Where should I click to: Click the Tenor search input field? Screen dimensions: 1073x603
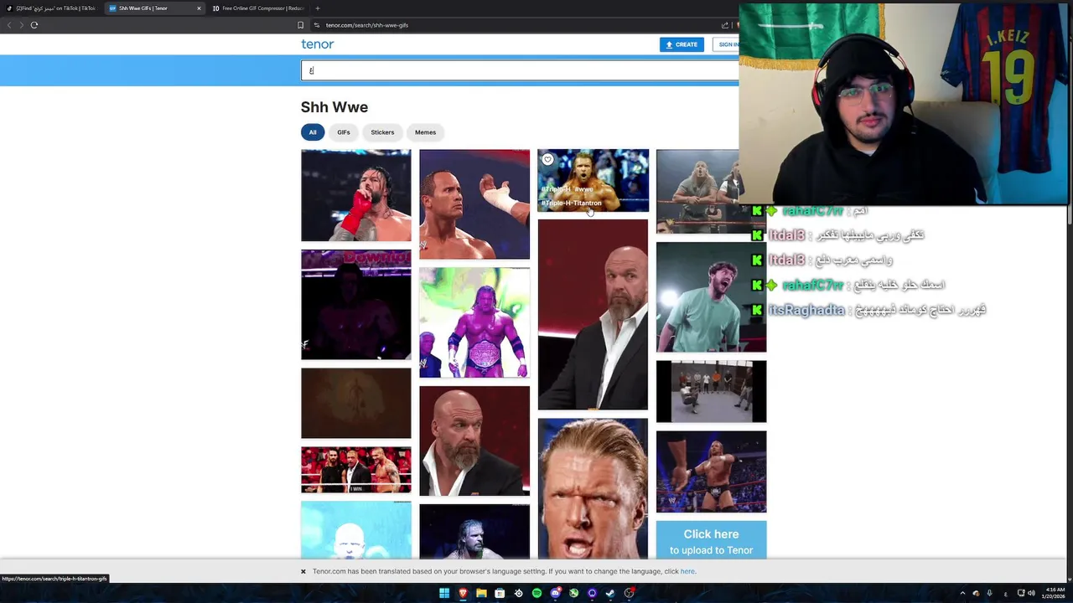click(520, 70)
